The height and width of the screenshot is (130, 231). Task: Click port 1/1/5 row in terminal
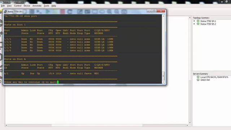58,51
